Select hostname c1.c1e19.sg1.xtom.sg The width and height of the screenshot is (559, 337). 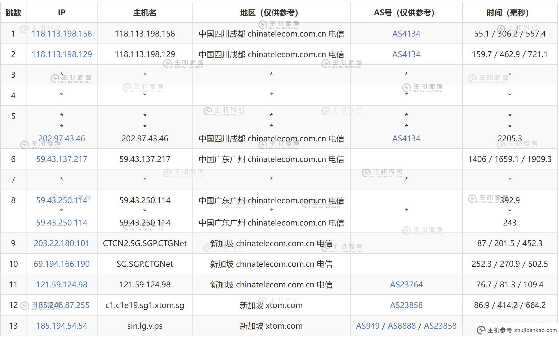145,305
